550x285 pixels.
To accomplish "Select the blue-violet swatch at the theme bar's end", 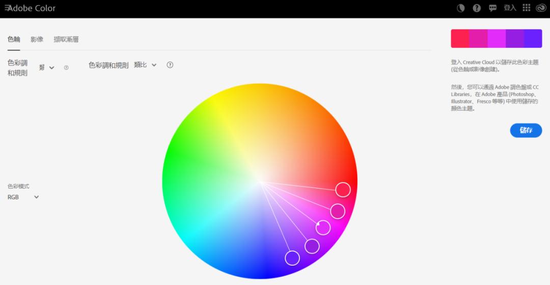I will (533, 38).
